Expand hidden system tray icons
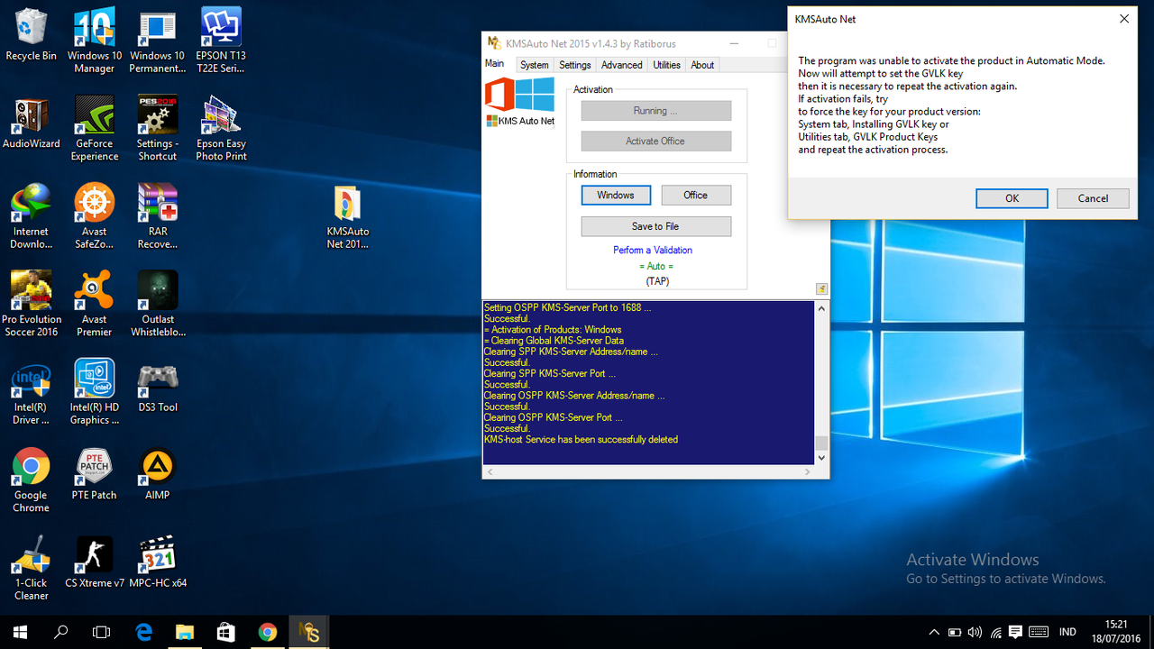1154x649 pixels. [x=934, y=633]
